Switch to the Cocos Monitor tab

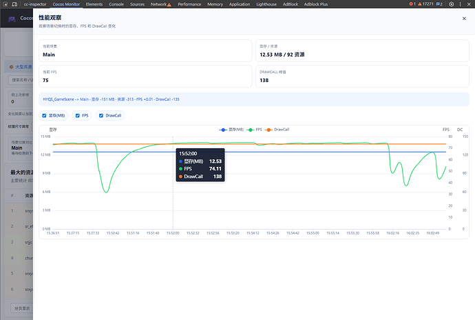tap(66, 4)
